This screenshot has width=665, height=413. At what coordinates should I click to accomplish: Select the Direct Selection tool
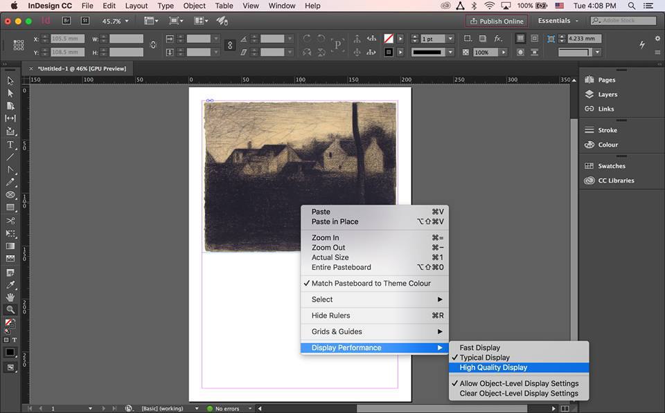point(10,93)
